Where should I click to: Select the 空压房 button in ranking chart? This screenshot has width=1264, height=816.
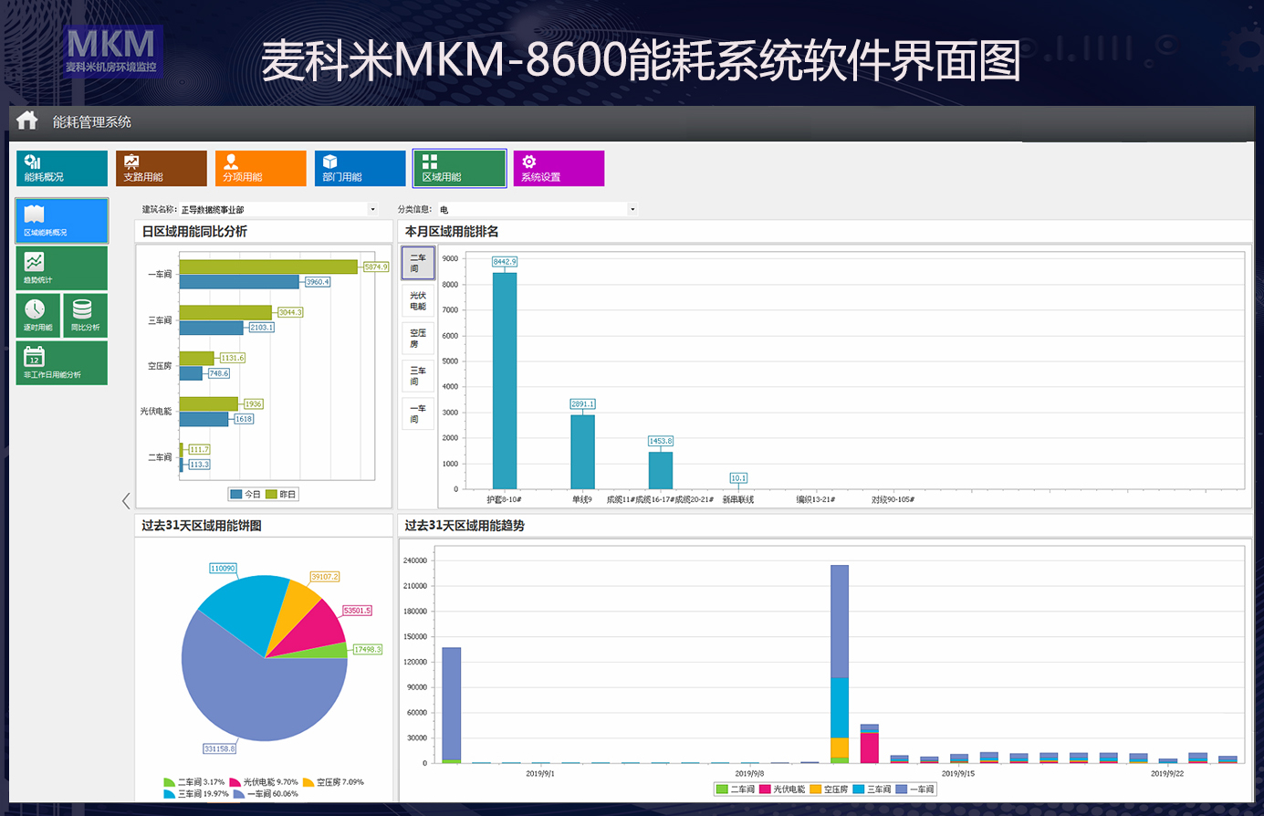click(x=418, y=339)
